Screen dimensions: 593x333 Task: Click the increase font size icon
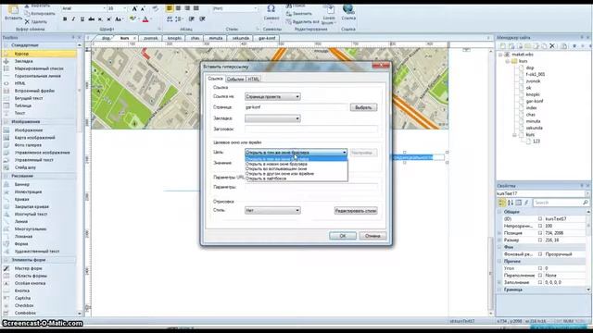point(134,8)
